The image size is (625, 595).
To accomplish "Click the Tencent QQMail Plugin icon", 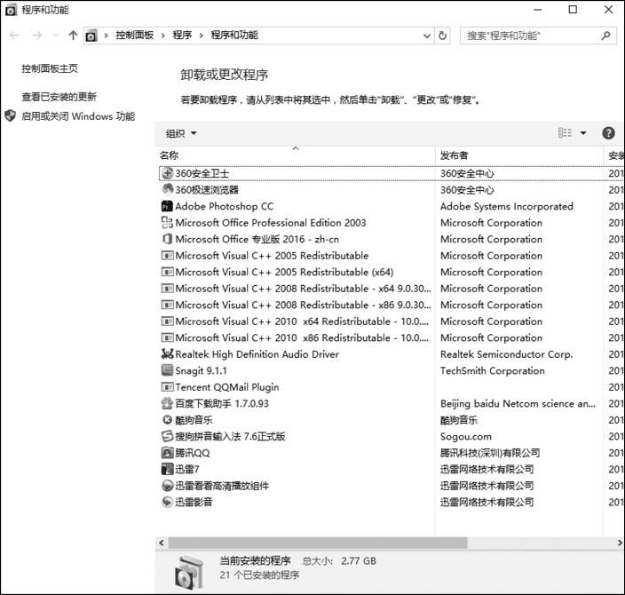I will [x=167, y=387].
